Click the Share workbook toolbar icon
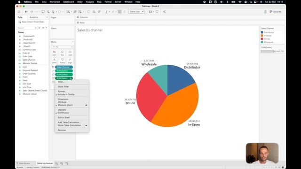301x169 pixels. pos(164,12)
